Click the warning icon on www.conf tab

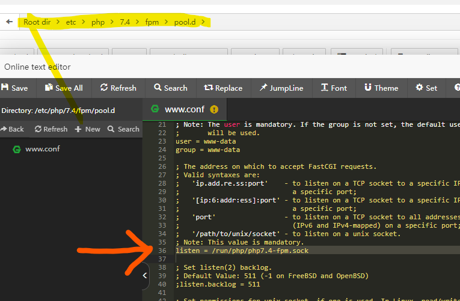[214, 109]
